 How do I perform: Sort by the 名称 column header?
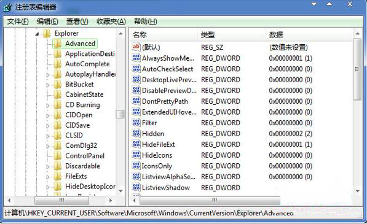click(x=163, y=35)
